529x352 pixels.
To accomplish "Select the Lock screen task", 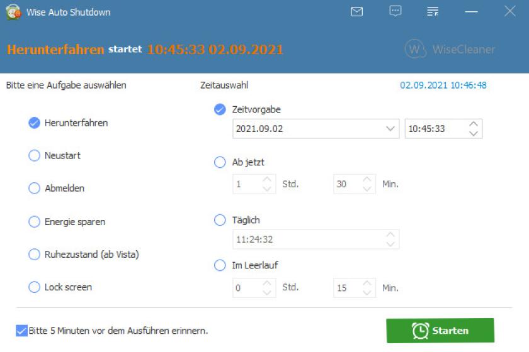I will [60, 287].
